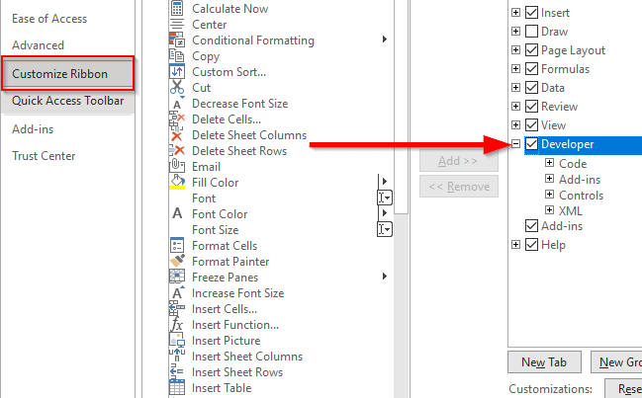Screen dimensions: 642x398
Task: Collapse the Developer tree node
Action: [515, 144]
